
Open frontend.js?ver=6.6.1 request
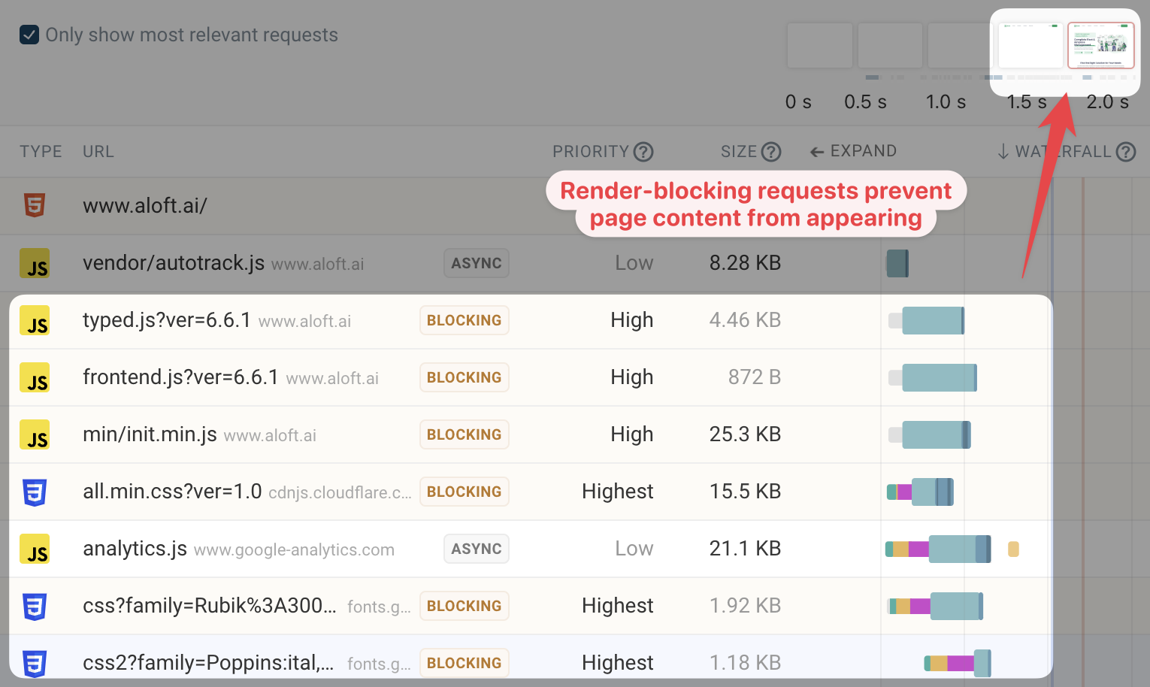pyautogui.click(x=180, y=377)
